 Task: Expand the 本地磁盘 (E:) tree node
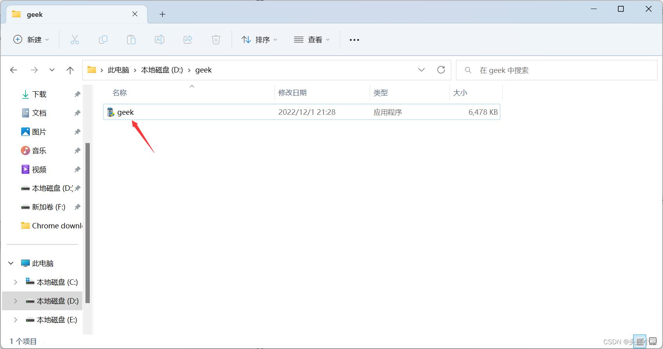(15, 320)
